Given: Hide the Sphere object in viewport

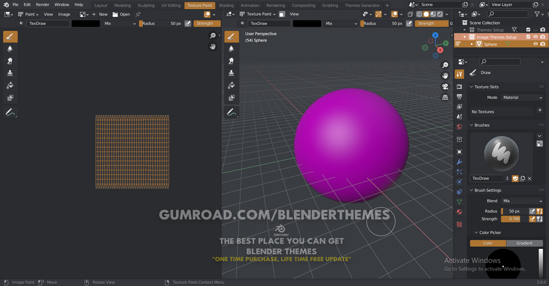Looking at the screenshot, I should [535, 44].
